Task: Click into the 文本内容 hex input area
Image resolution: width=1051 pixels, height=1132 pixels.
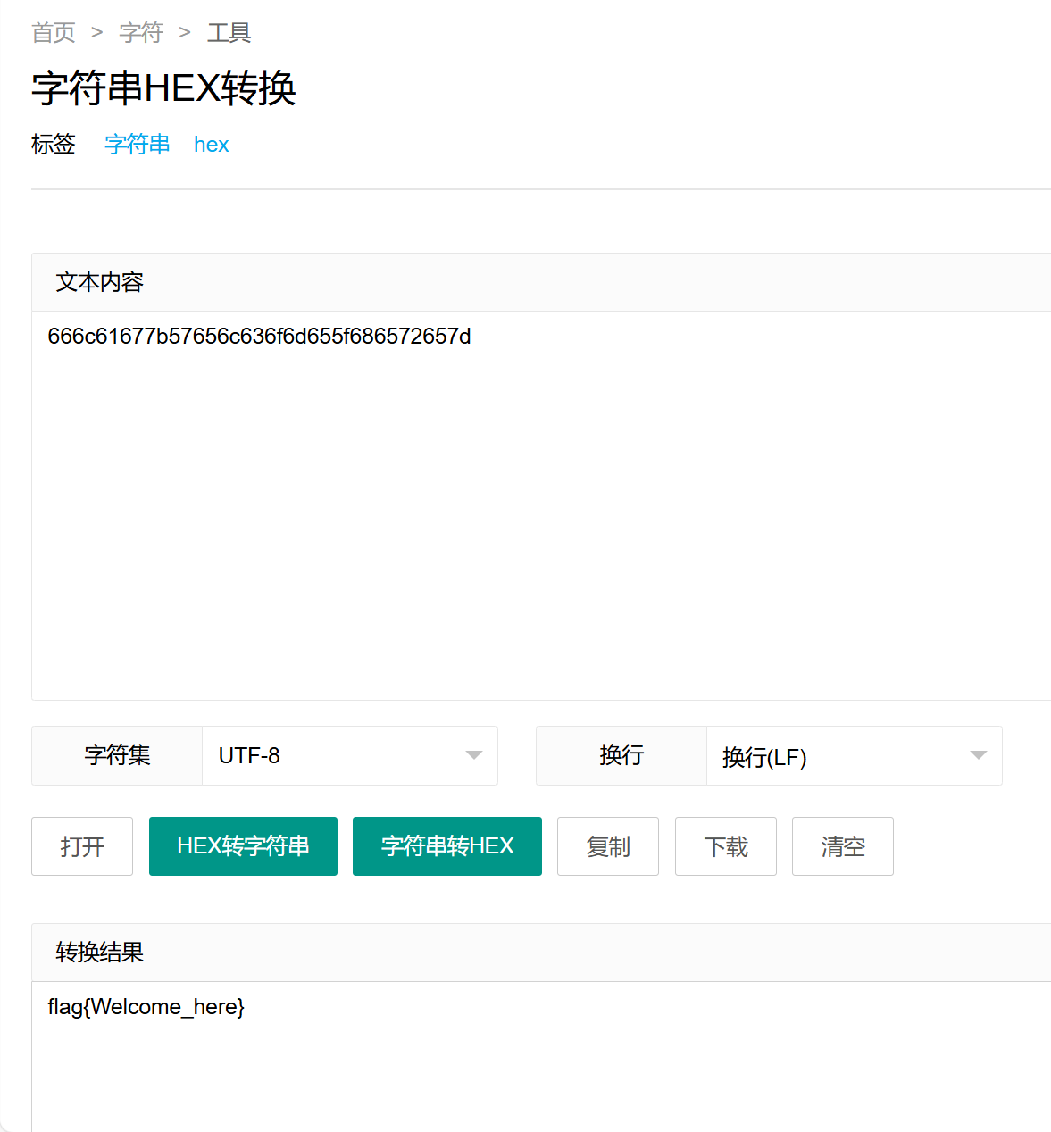Action: click(541, 505)
